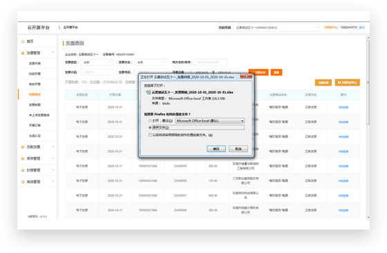Close the file download dialog
The height and width of the screenshot is (253, 387).
(x=246, y=76)
